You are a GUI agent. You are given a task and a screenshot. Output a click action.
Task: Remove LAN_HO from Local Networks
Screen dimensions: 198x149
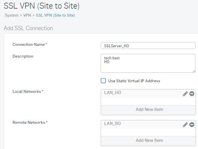(192, 94)
